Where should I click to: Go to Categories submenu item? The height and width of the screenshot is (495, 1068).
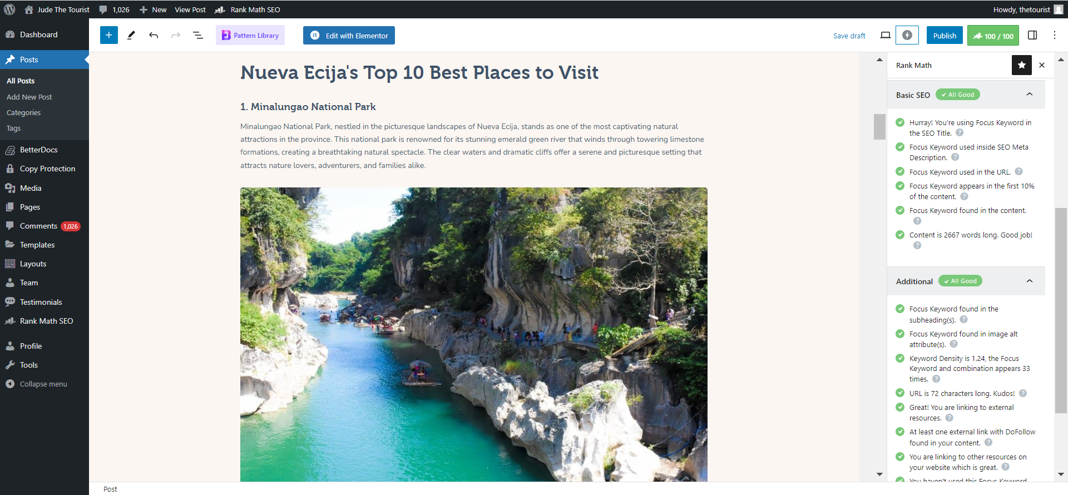click(x=23, y=112)
